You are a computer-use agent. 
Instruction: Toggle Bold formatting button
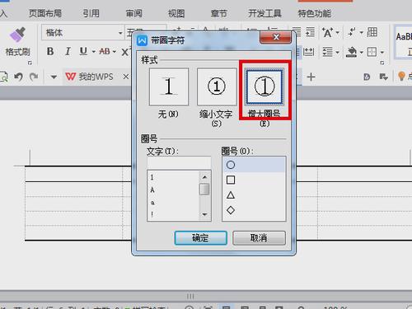pos(50,51)
